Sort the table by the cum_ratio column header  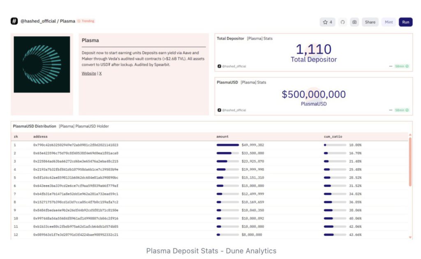pos(333,136)
